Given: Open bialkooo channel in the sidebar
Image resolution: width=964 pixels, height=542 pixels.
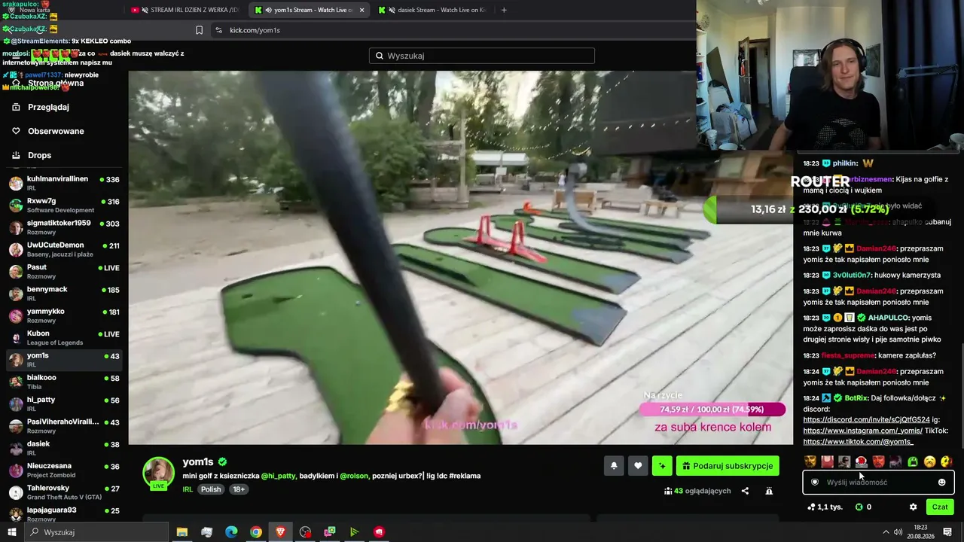Looking at the screenshot, I should (64, 382).
